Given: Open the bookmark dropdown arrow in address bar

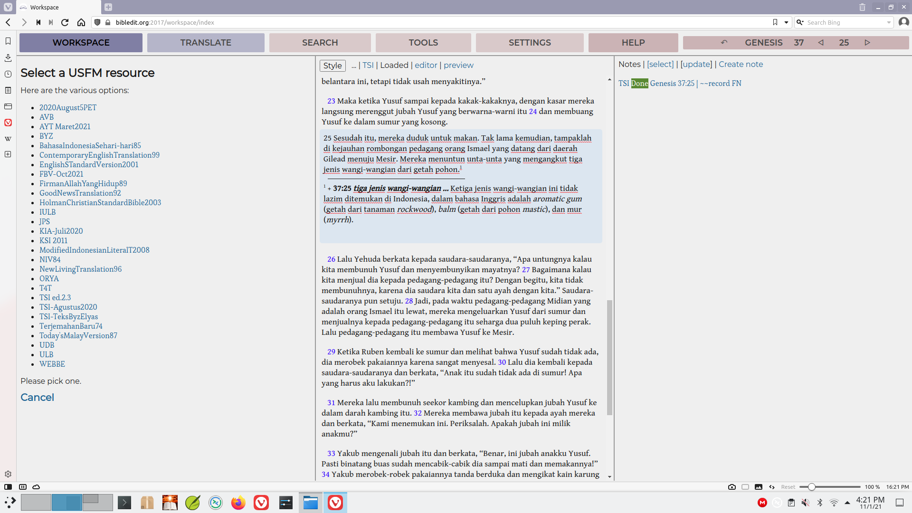Looking at the screenshot, I should tap(785, 22).
